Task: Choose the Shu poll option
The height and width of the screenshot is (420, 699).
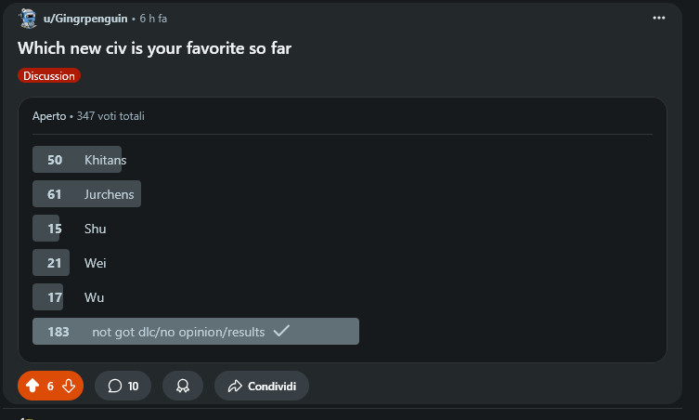Action: click(95, 229)
